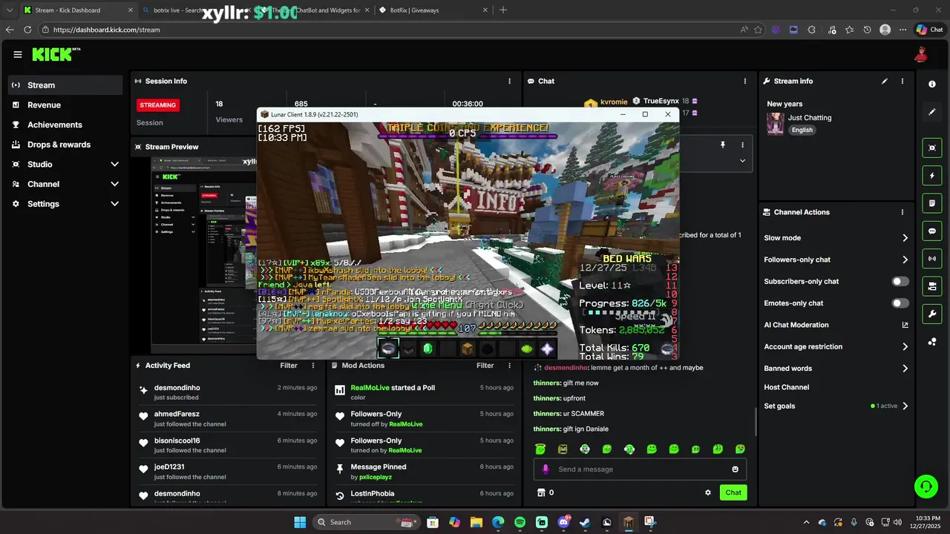Open Channel Actions three-dot menu
Viewport: 950px width, 534px height.
902,212
